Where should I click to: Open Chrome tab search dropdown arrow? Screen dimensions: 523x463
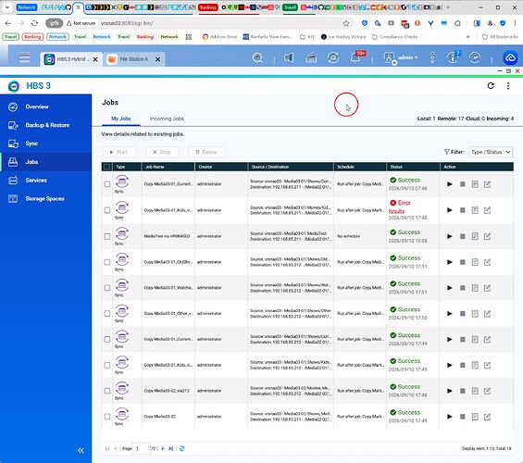[7, 7]
